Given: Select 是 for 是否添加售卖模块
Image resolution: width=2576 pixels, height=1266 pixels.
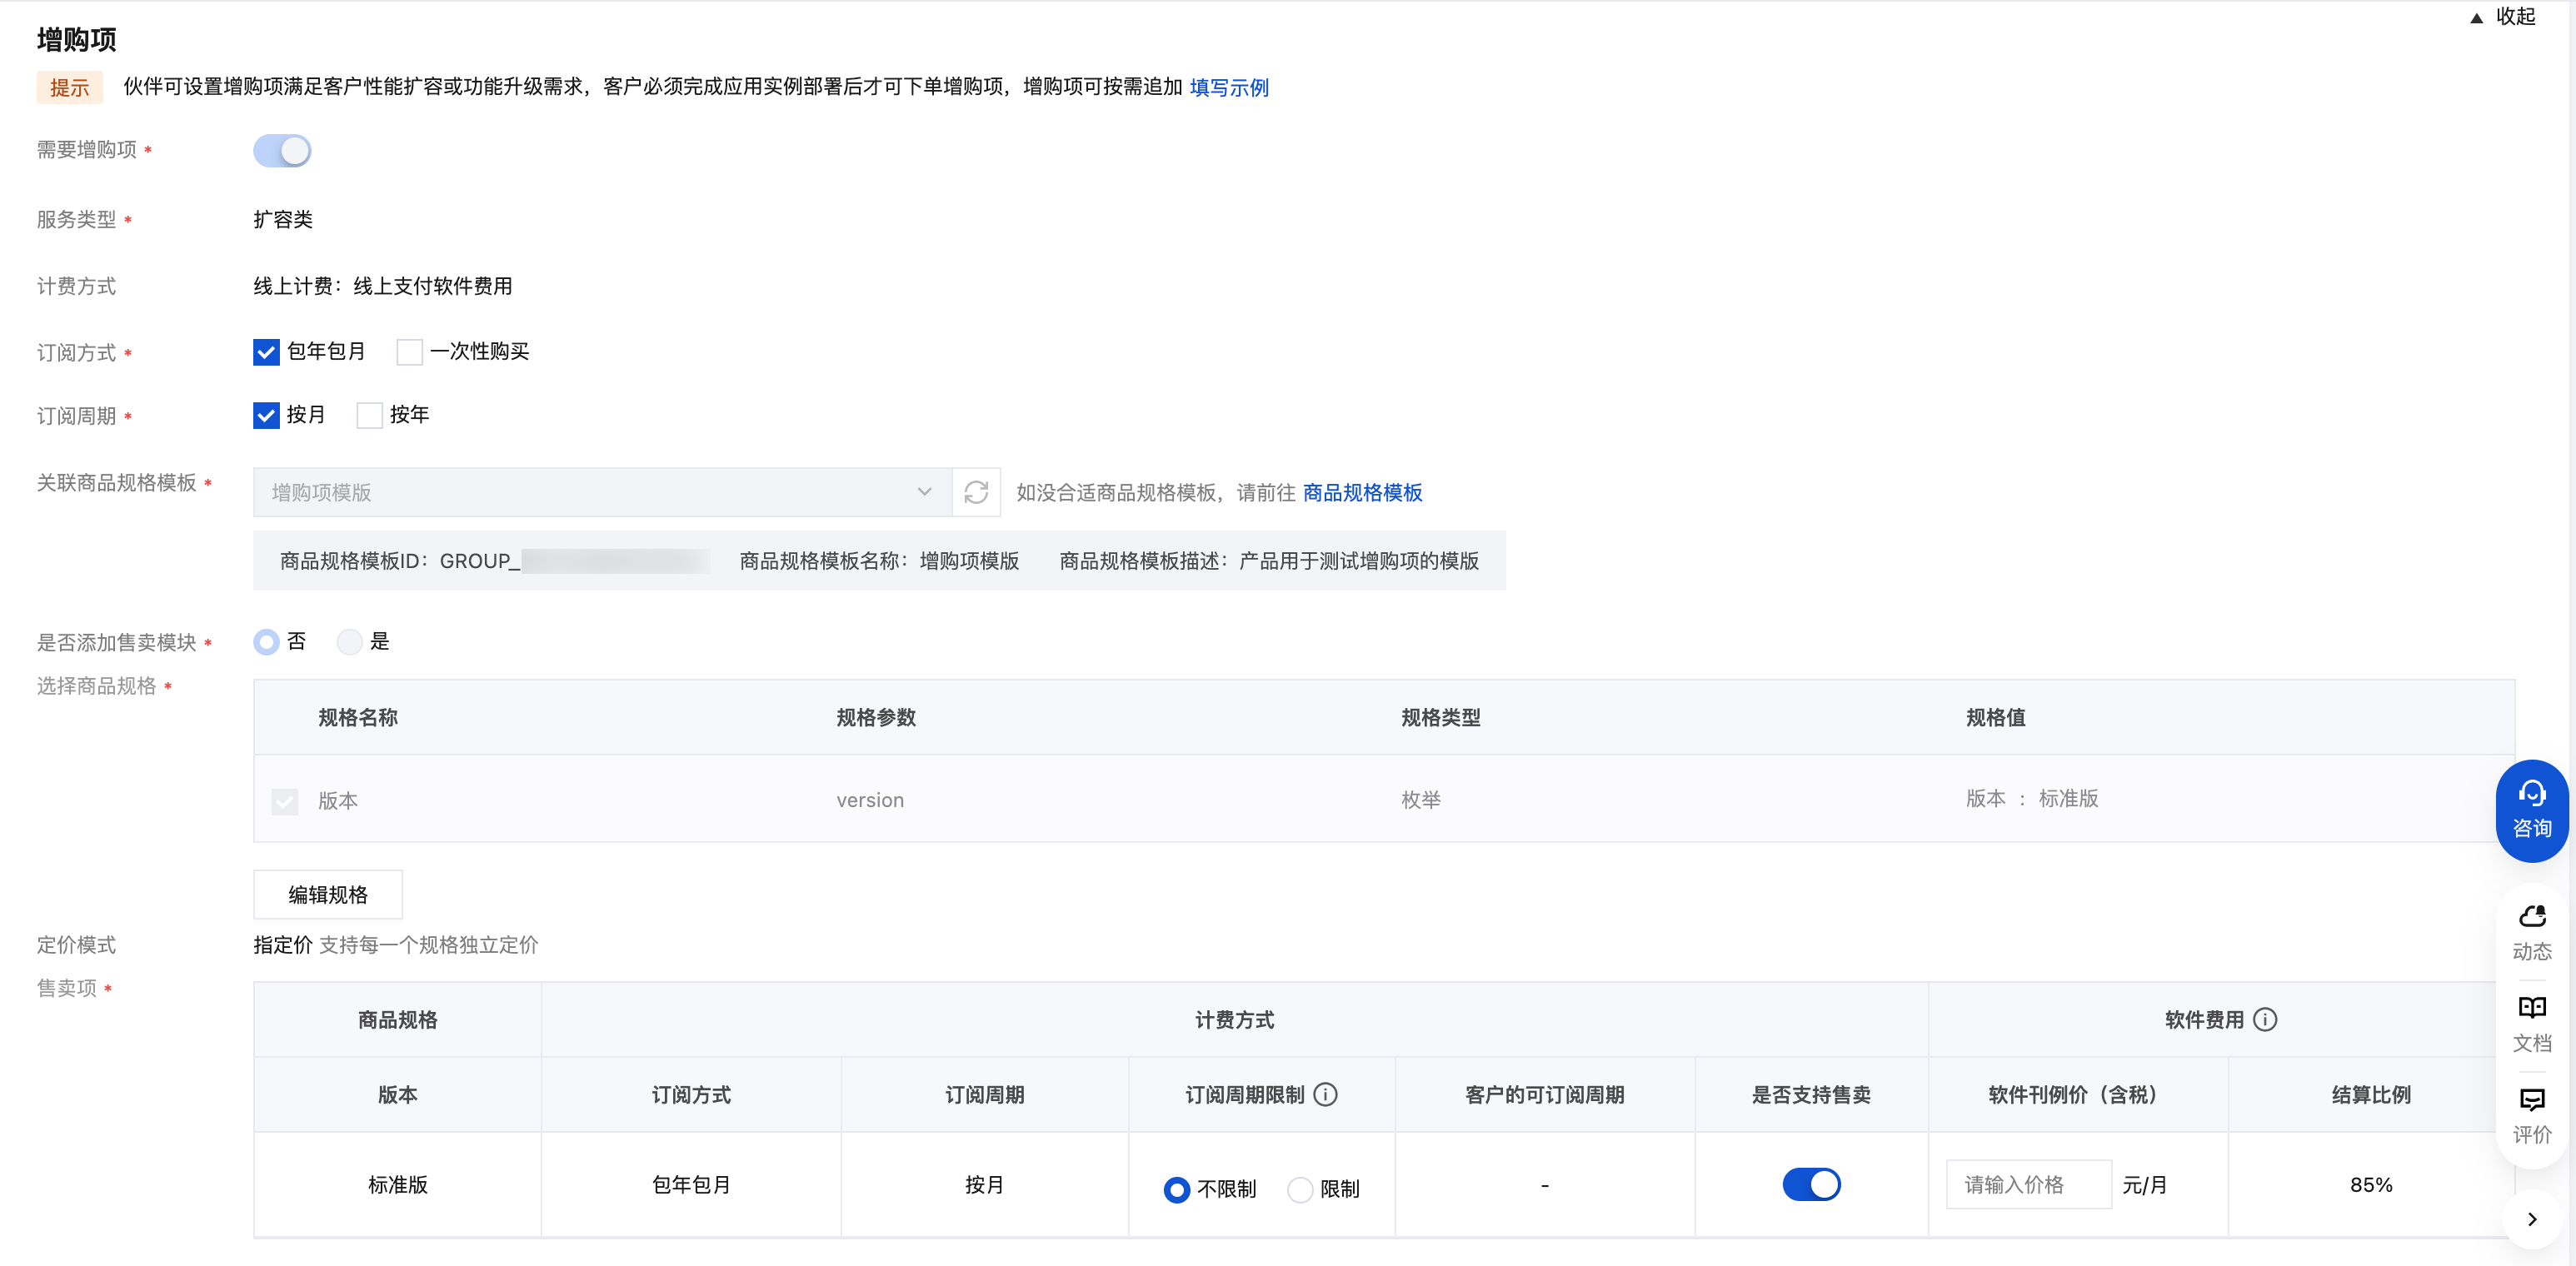Looking at the screenshot, I should coord(349,642).
